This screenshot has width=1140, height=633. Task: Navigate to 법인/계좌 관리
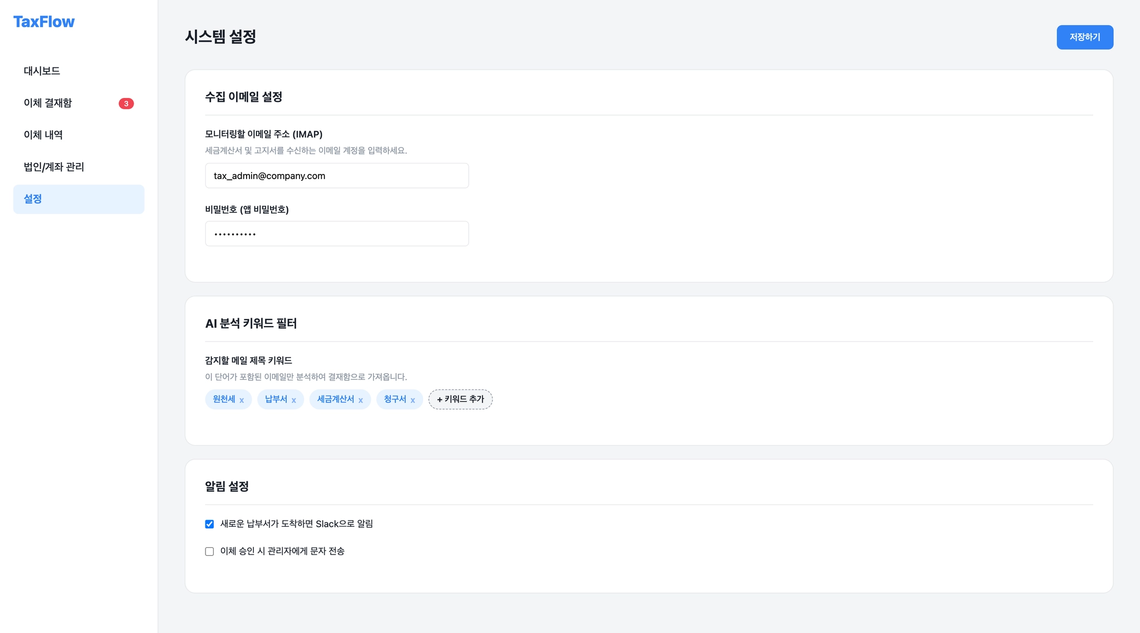(x=54, y=167)
